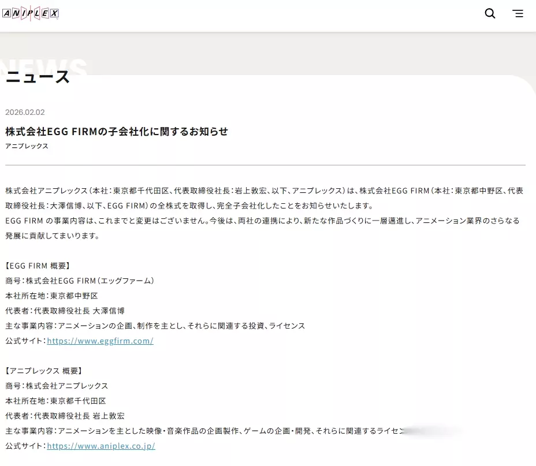
Task: Click the date 2026.02.02
Action: [x=25, y=112]
